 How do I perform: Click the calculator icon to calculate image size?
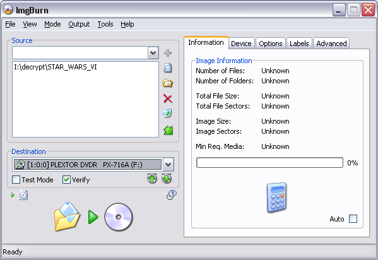point(277,198)
